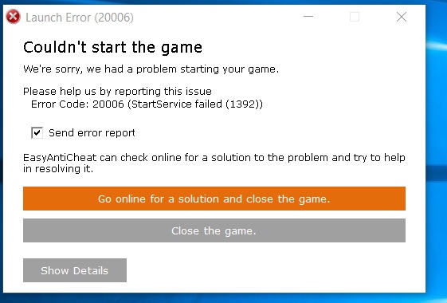Screen dimensions: 447x303
Task: Click the grey 'Close the game.' button
Action: tap(214, 230)
